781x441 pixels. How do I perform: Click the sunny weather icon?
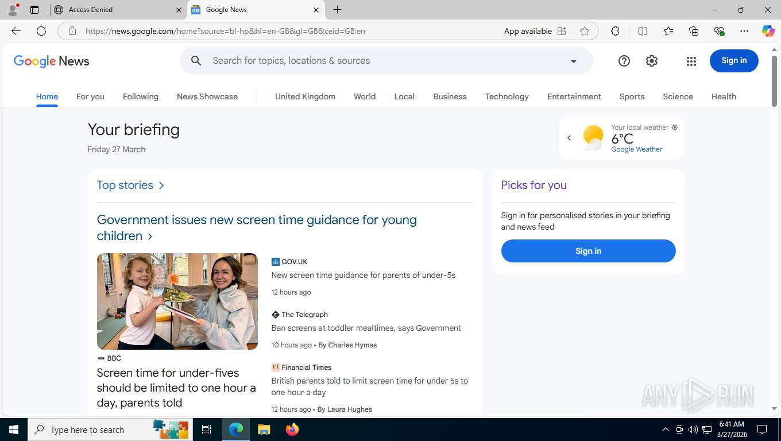click(x=593, y=138)
